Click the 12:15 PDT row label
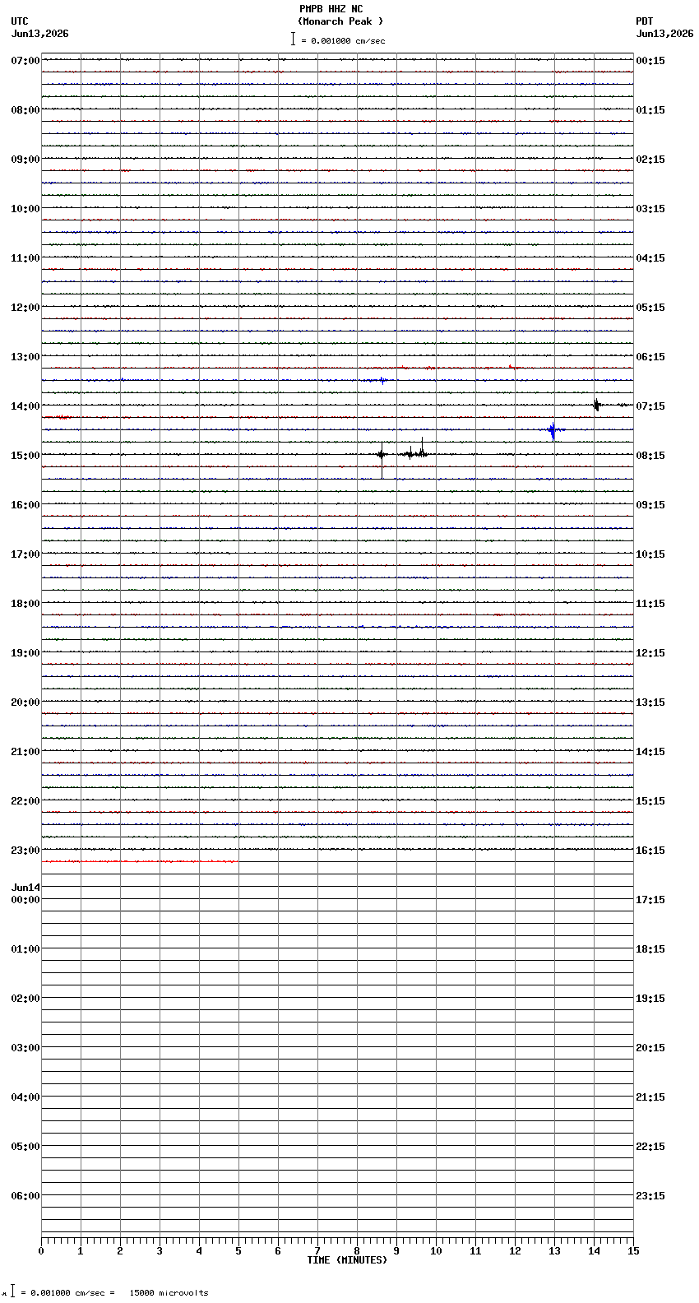 coord(650,653)
